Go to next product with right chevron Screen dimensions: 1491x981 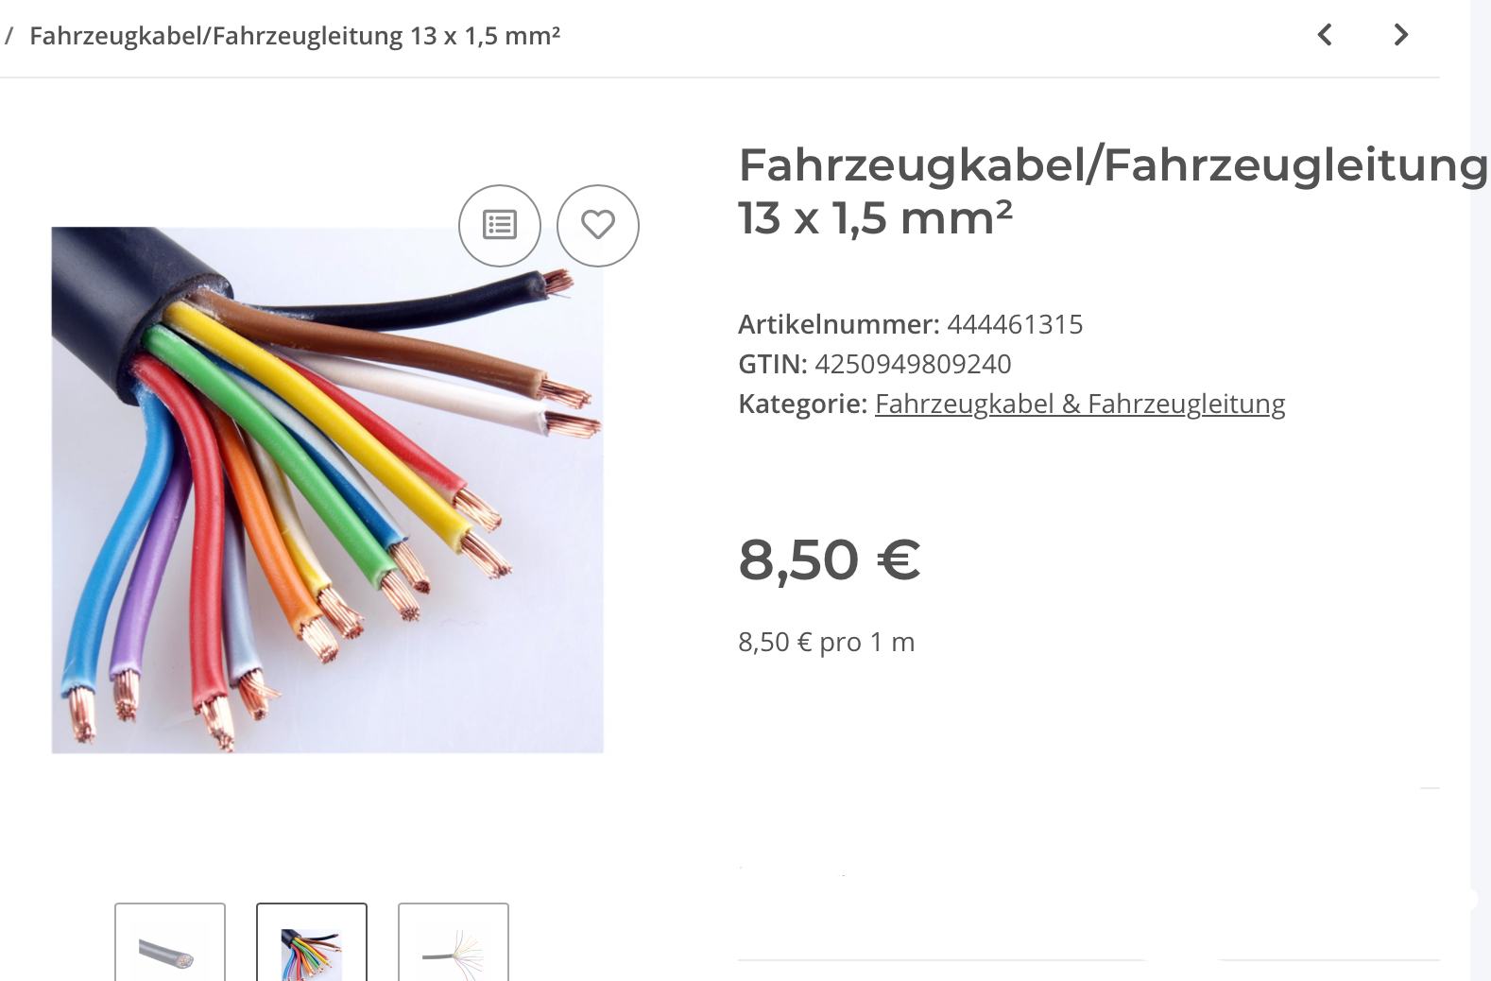pyautogui.click(x=1401, y=35)
